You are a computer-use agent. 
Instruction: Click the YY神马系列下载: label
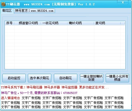13,87
